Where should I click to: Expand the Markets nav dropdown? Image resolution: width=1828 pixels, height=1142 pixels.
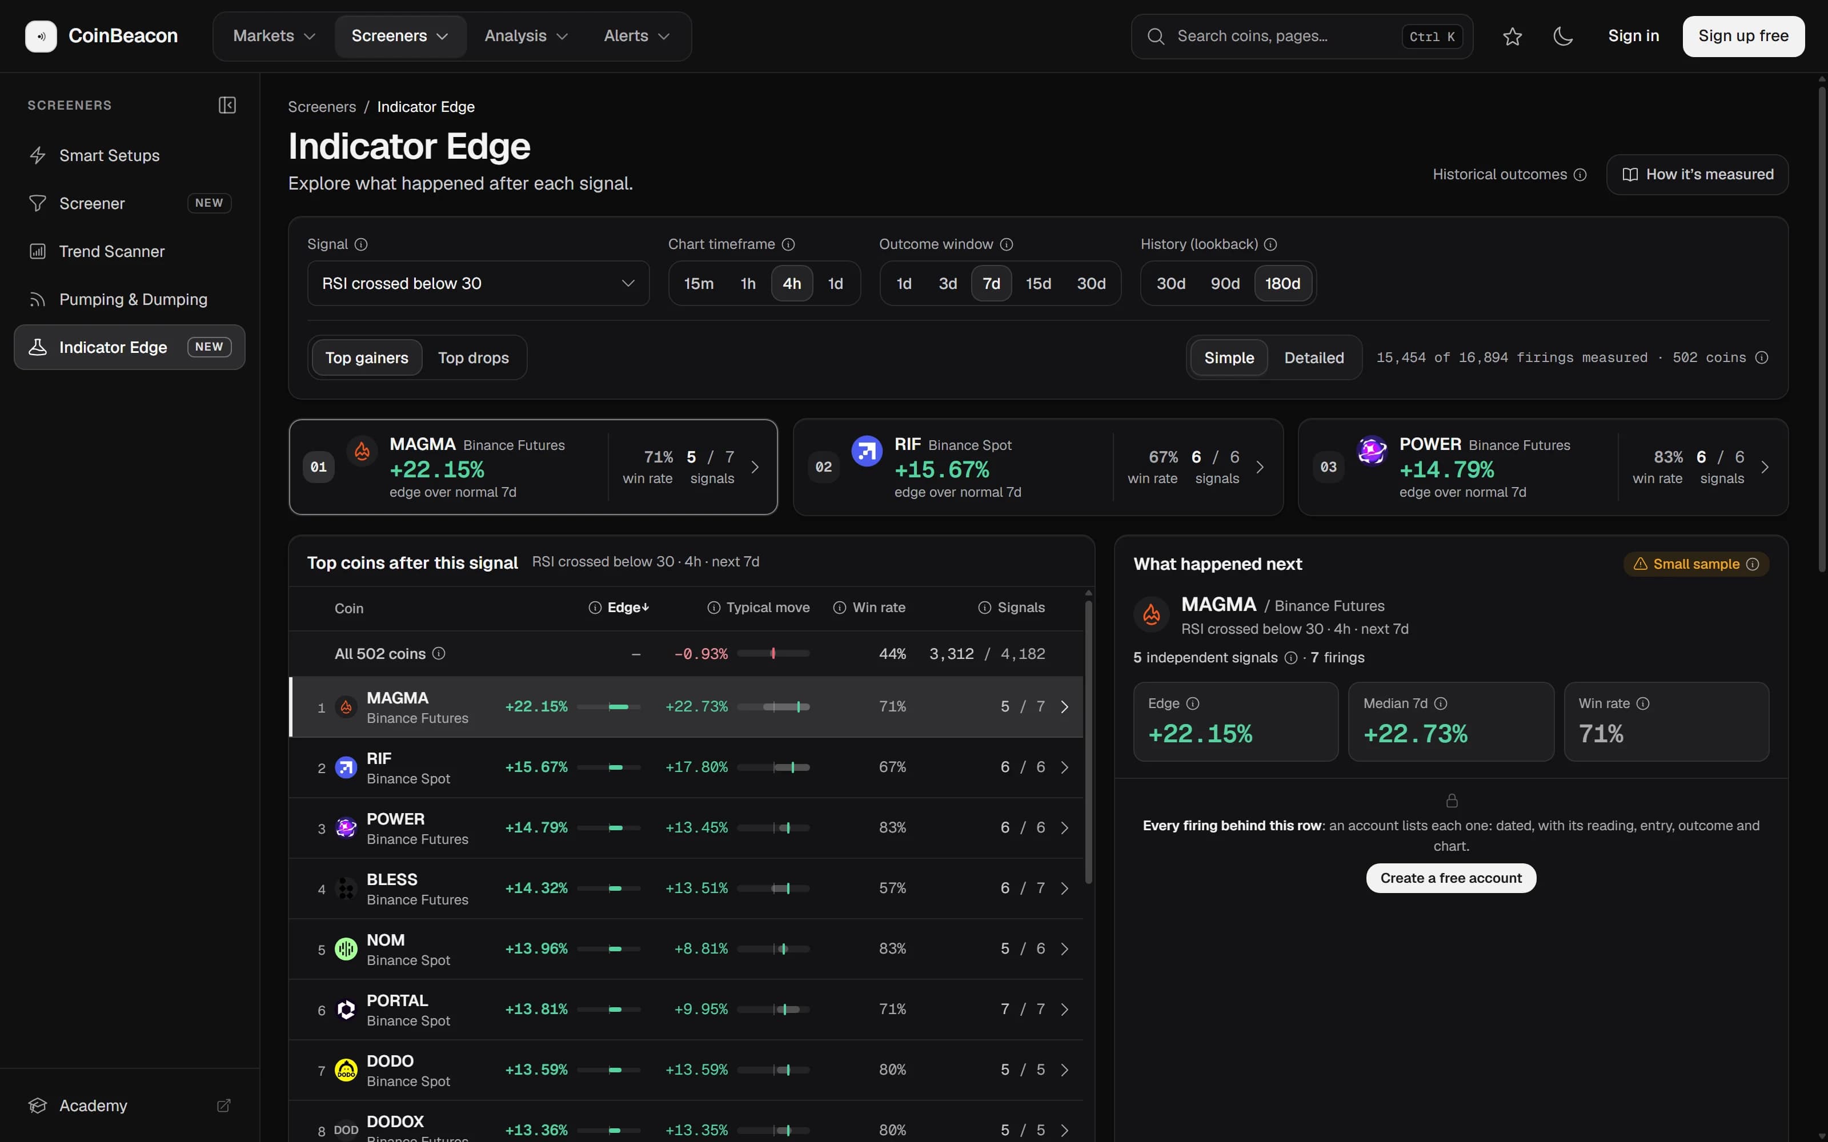pos(274,36)
